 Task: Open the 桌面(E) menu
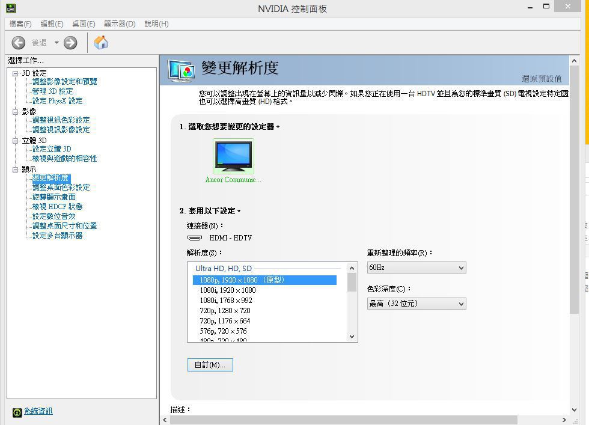(84, 24)
